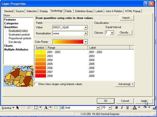Click the 2006 label cell

pyautogui.click(x=92, y=68)
